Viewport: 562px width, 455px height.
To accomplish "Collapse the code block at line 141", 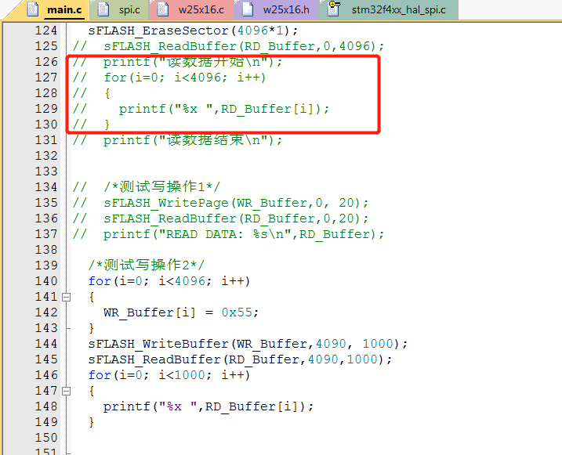I will pos(66,297).
